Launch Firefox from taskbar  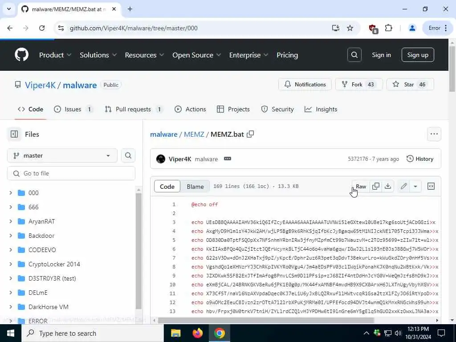pos(197,333)
